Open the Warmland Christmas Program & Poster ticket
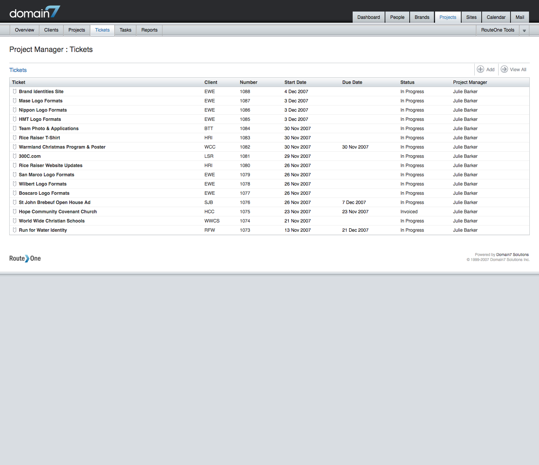The image size is (539, 465). pyautogui.click(x=62, y=147)
